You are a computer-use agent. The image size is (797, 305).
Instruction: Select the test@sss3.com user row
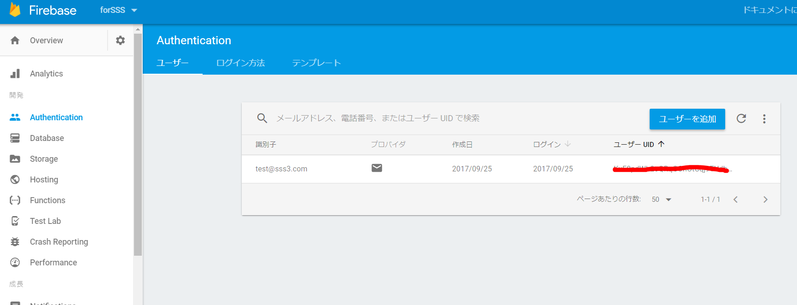tap(511, 169)
